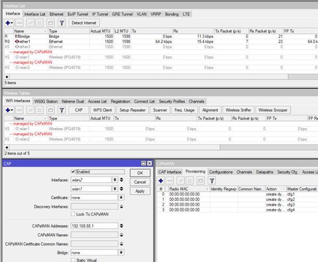The width and height of the screenshot is (318, 262).
Task: Remove selected interface in Interface List window
Action: coord(19,23)
